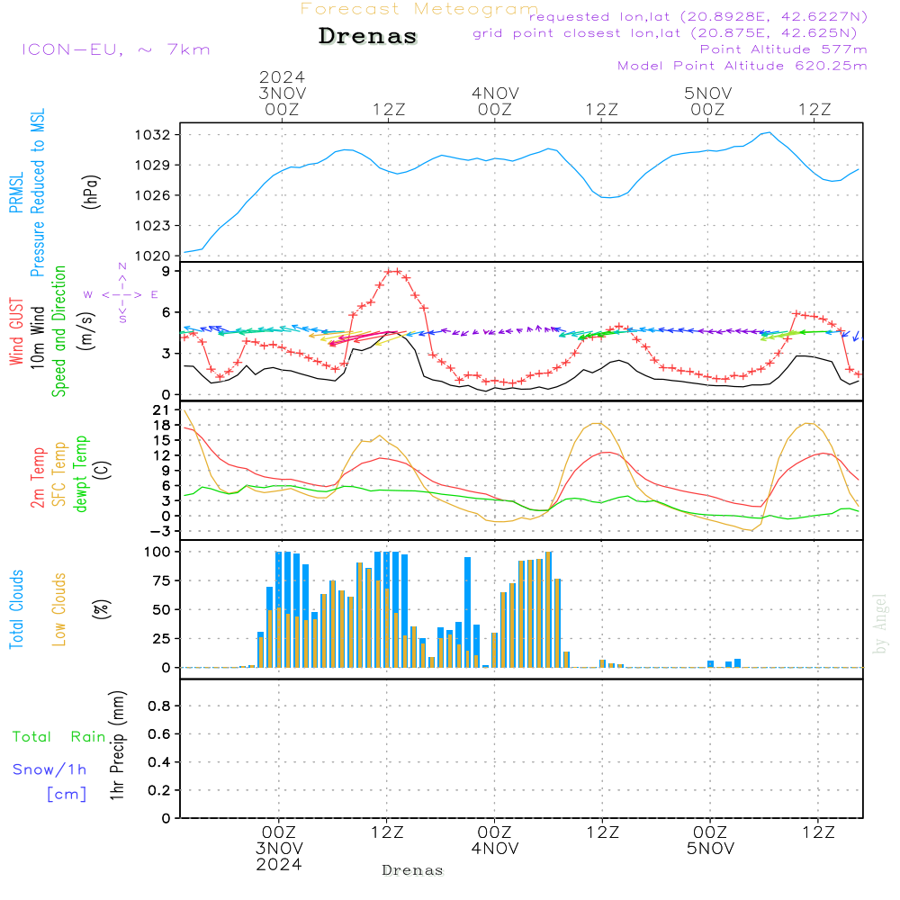
Task: Click the 1032 pressure axis value
Action: 153,136
